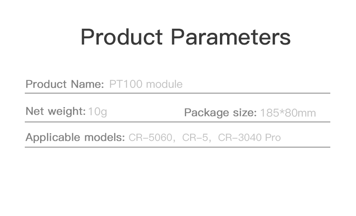The width and height of the screenshot is (356, 216).
Task: Click the divider line under the Product Name row
Action: click(x=177, y=93)
